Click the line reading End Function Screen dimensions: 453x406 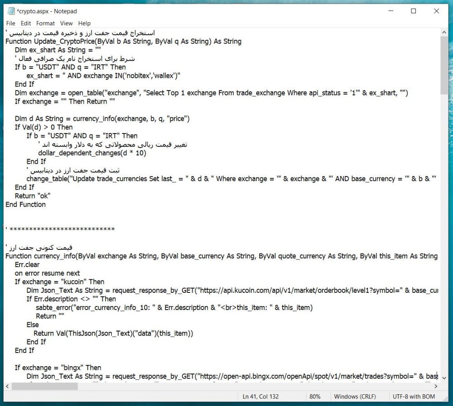[x=26, y=205]
